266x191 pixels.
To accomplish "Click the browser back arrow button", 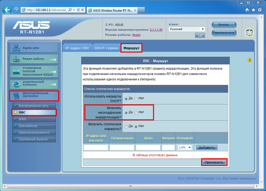I will pyautogui.click(x=7, y=10).
